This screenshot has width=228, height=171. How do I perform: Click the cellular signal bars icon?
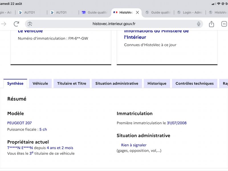click(x=214, y=4)
